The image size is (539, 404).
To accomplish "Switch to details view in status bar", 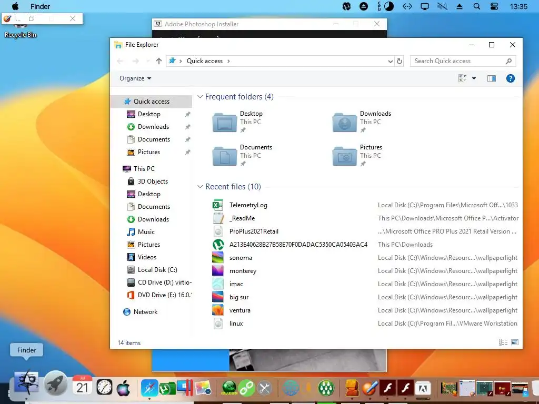I will 503,342.
